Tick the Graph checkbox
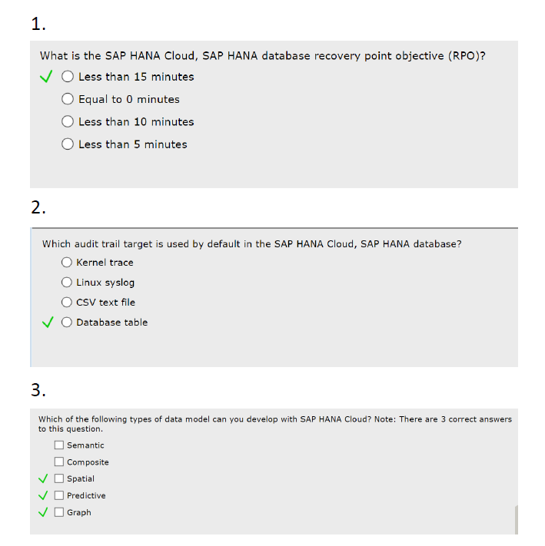545x546 pixels. 59,512
